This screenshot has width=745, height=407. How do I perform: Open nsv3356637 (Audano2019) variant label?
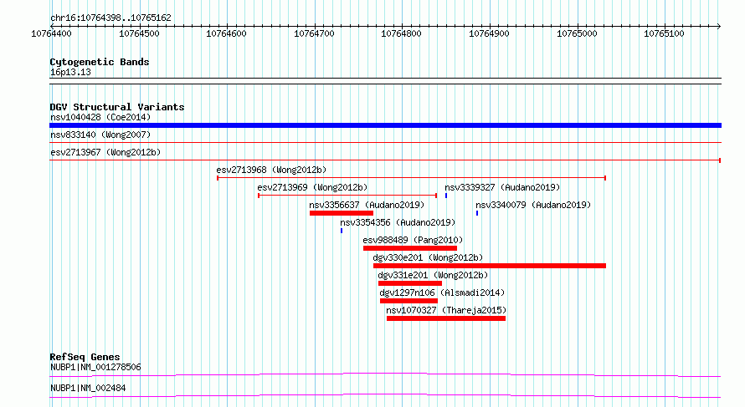click(367, 205)
